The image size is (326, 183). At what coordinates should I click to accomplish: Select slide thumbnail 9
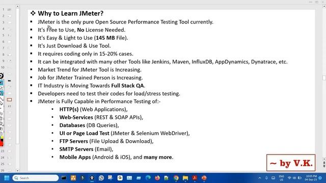click(x=9, y=61)
